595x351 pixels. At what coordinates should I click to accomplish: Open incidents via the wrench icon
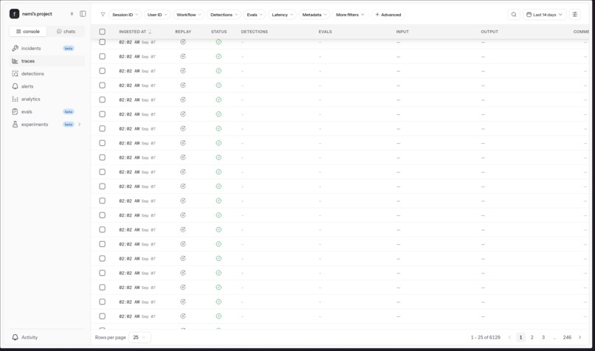click(x=16, y=48)
